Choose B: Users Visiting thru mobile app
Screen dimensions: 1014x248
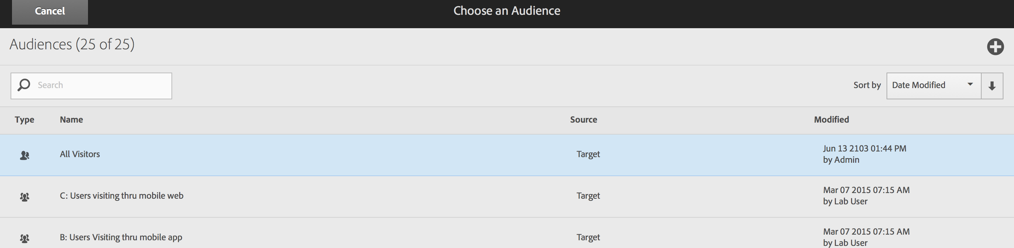pos(121,237)
